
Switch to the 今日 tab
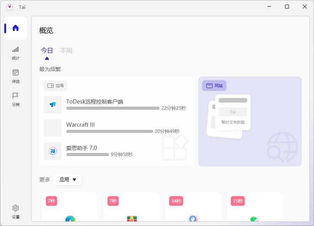(47, 51)
